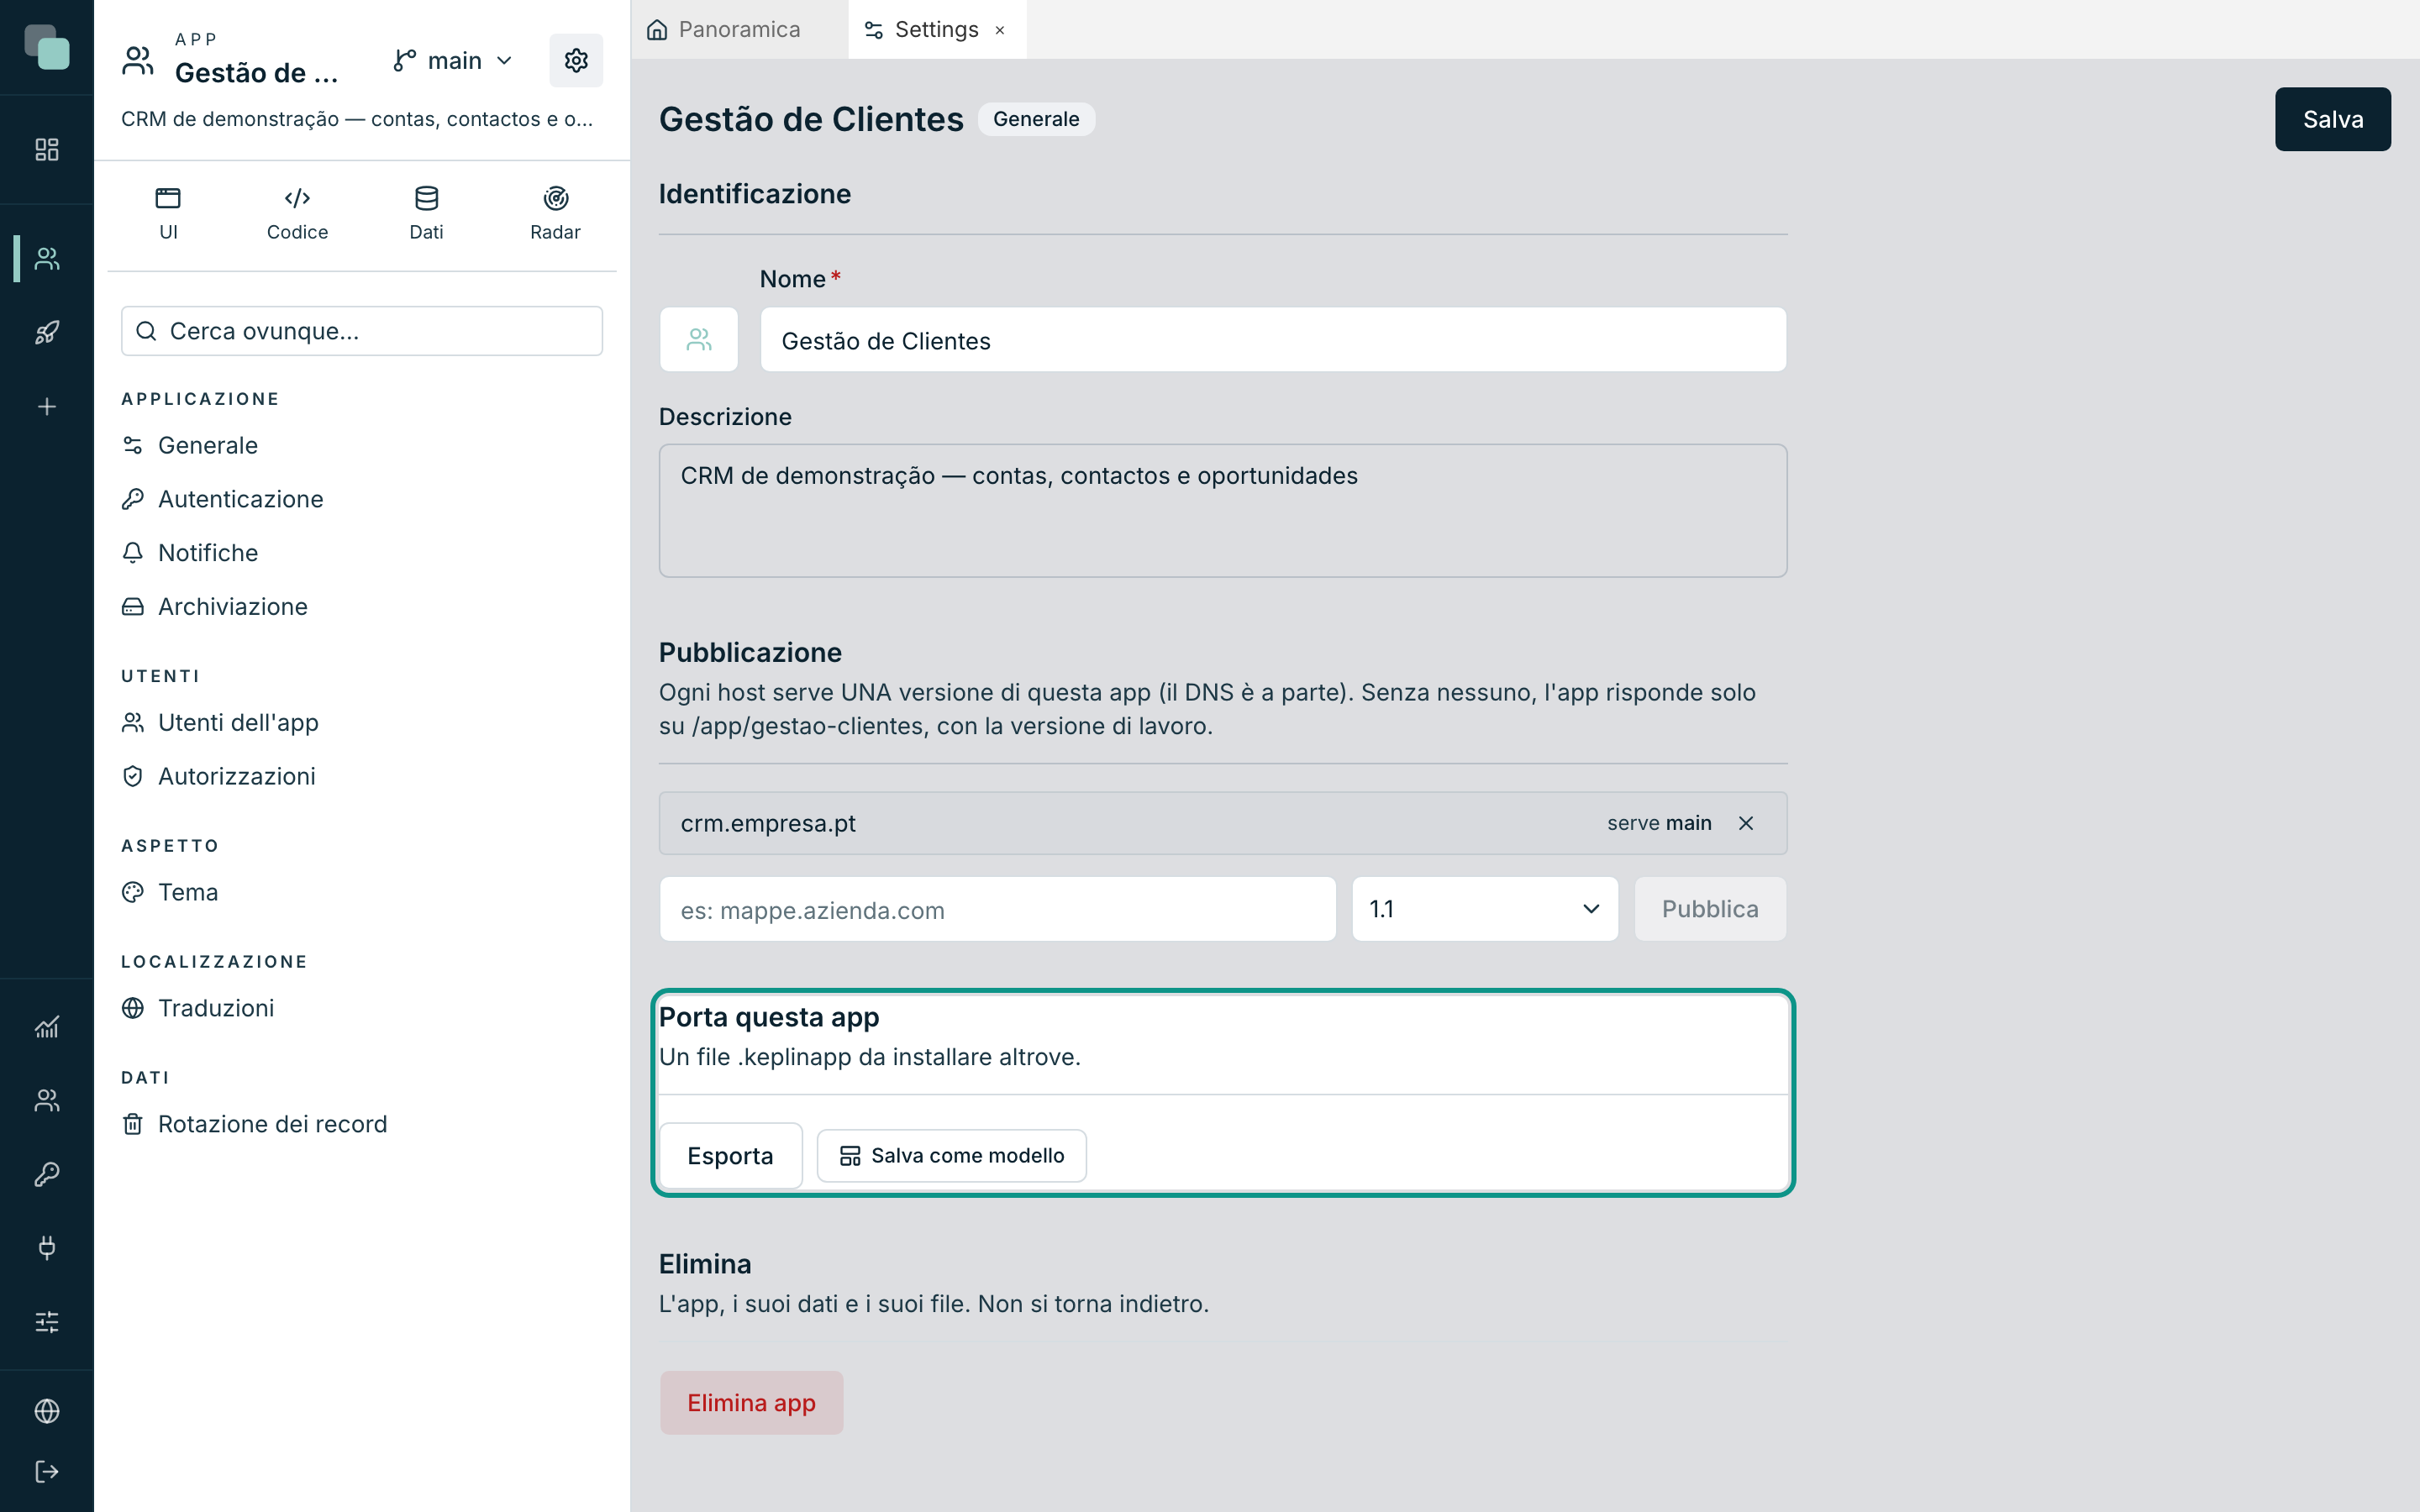This screenshot has height=1512, width=2420.
Task: Close the Settings tab
Action: (x=1000, y=30)
